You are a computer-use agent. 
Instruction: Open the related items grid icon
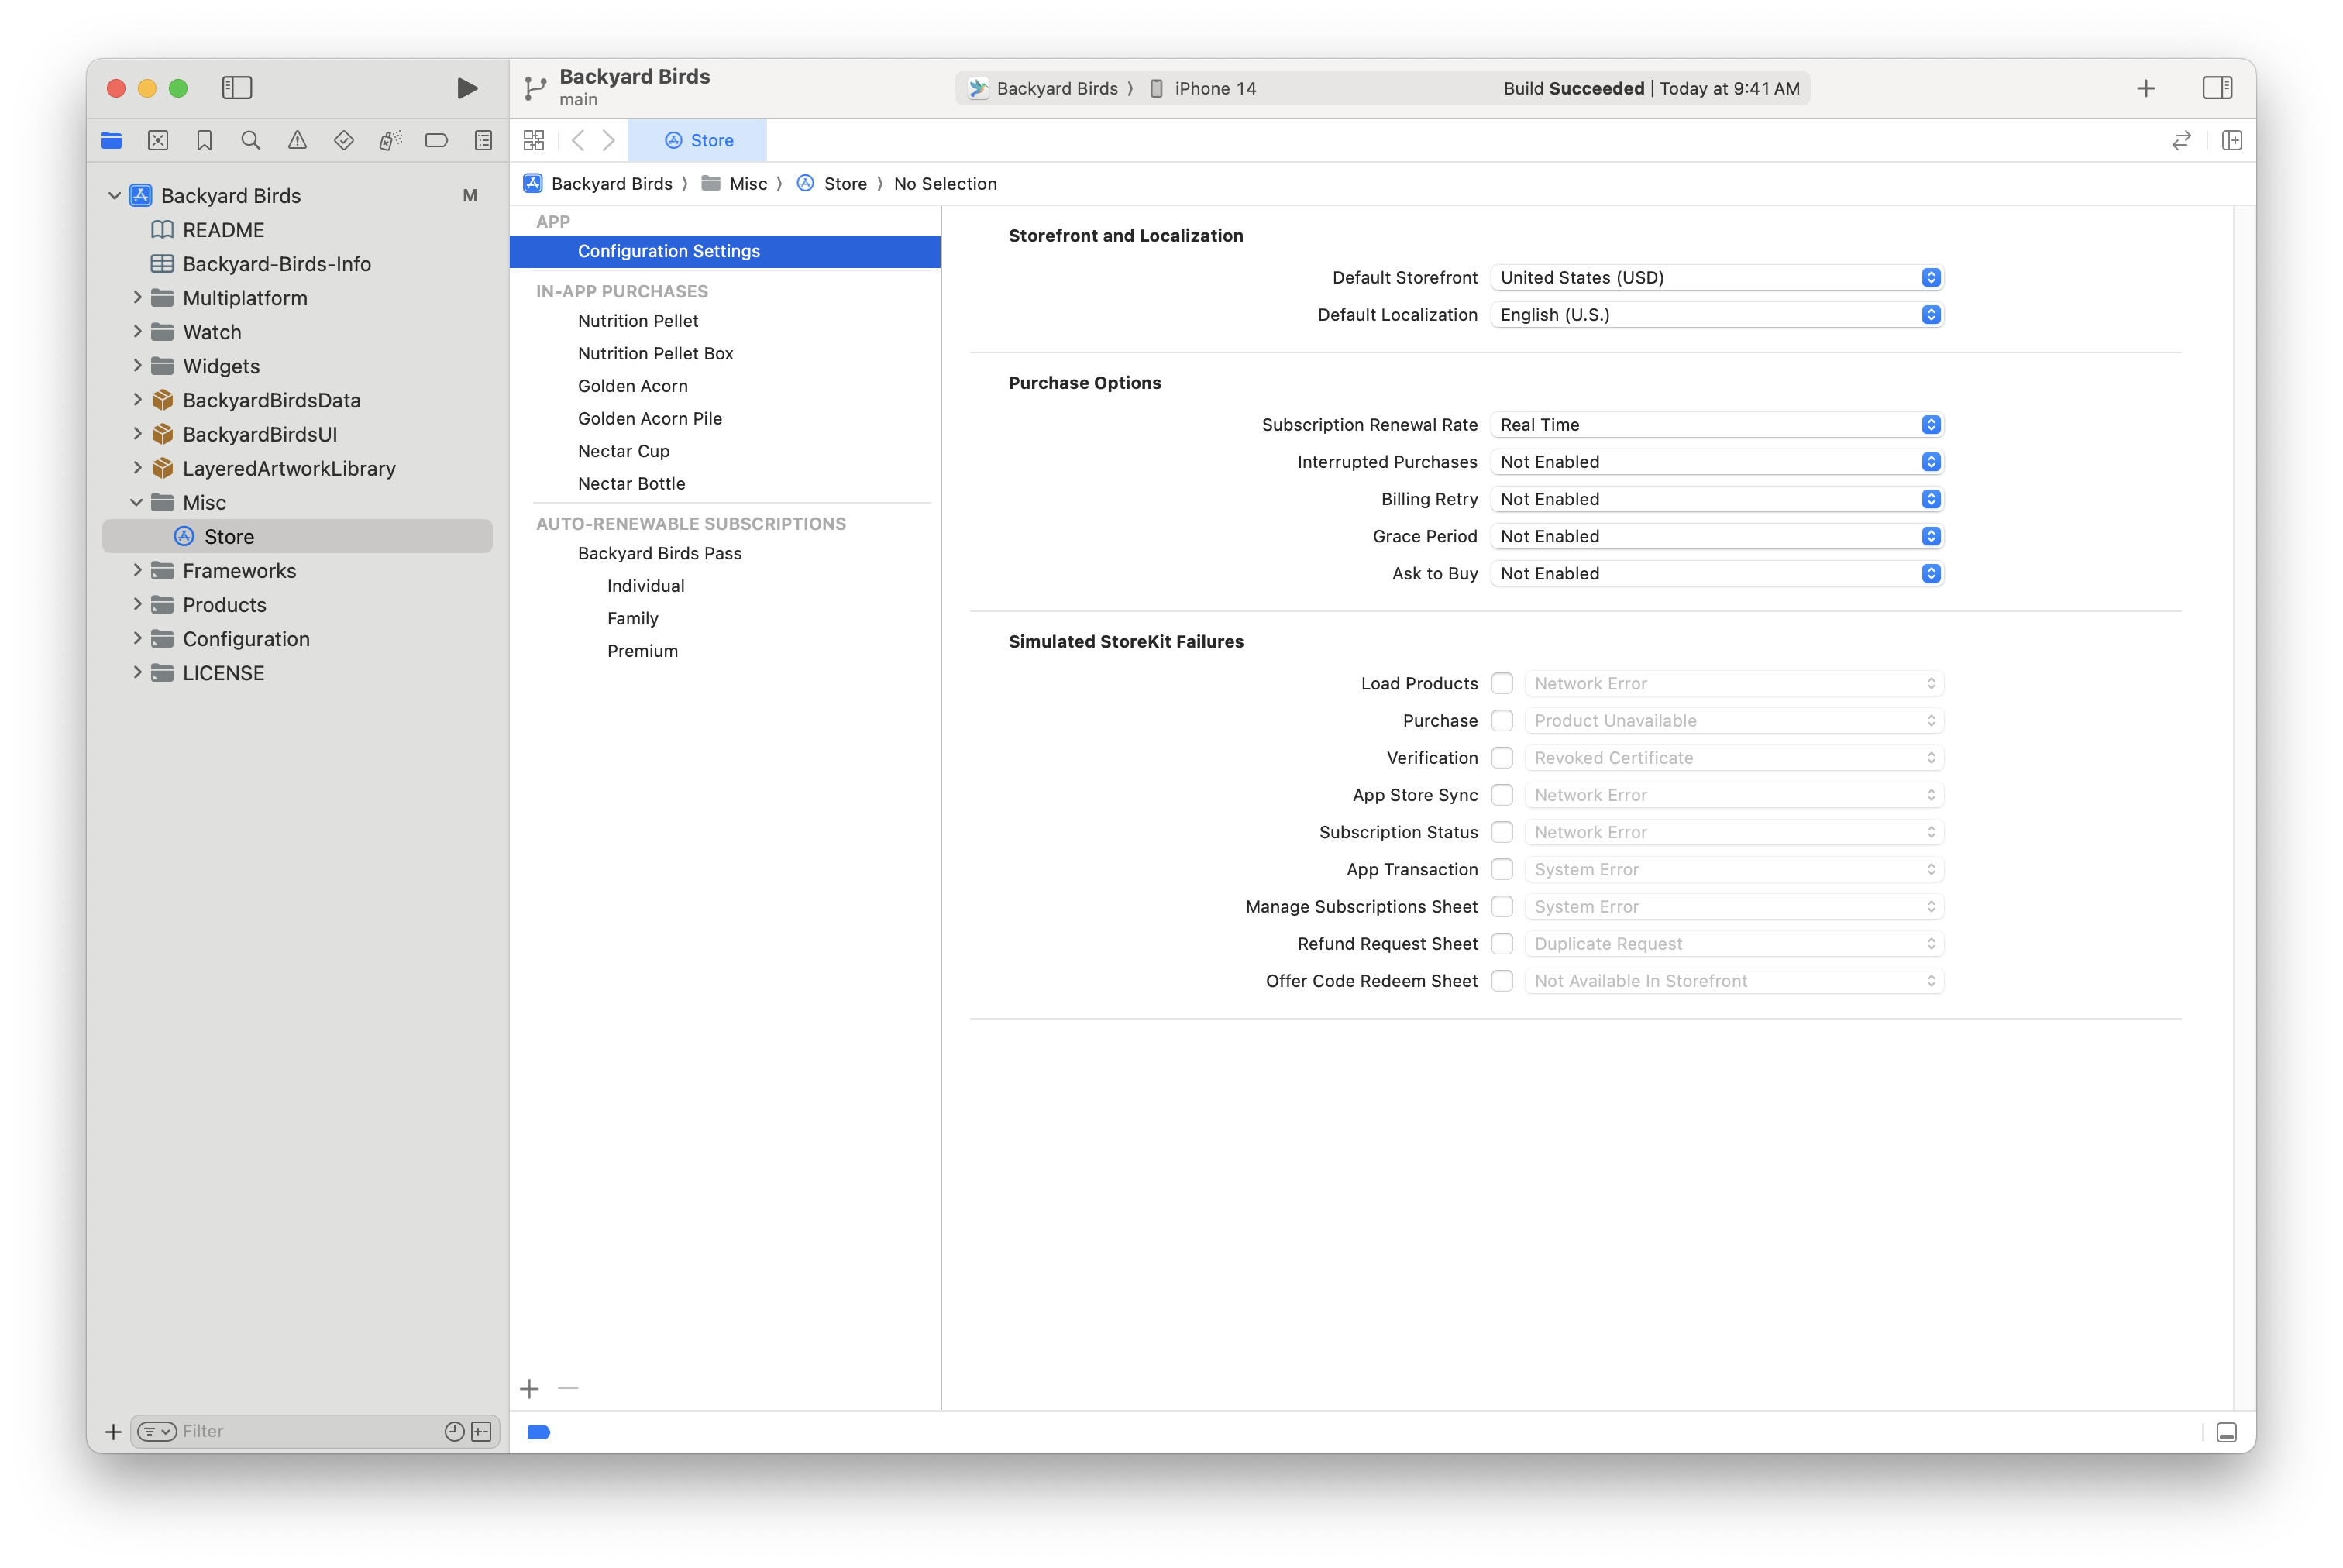pos(534,140)
